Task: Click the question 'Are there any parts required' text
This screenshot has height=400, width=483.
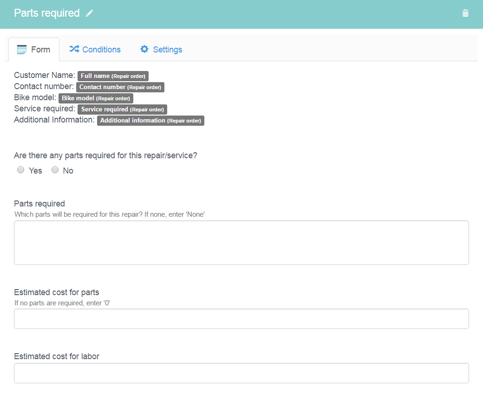Action: pos(106,156)
